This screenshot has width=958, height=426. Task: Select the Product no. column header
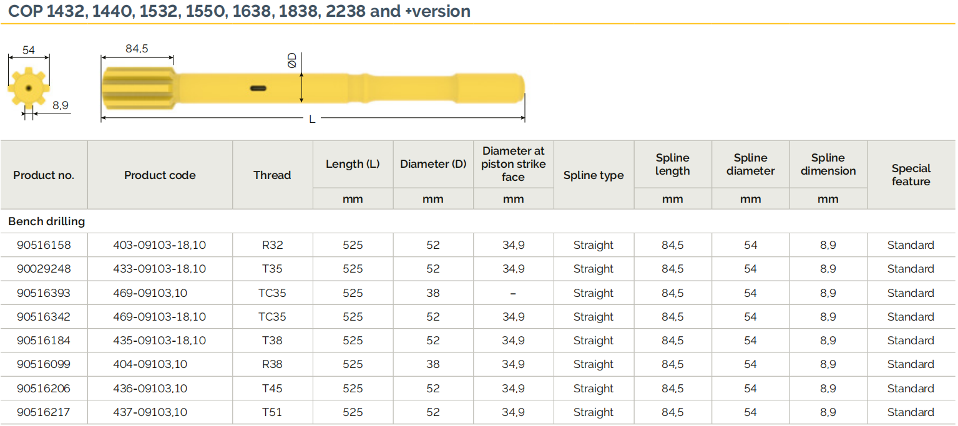[44, 175]
